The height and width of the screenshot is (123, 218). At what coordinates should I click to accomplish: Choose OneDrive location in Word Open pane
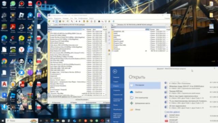click(x=145, y=92)
